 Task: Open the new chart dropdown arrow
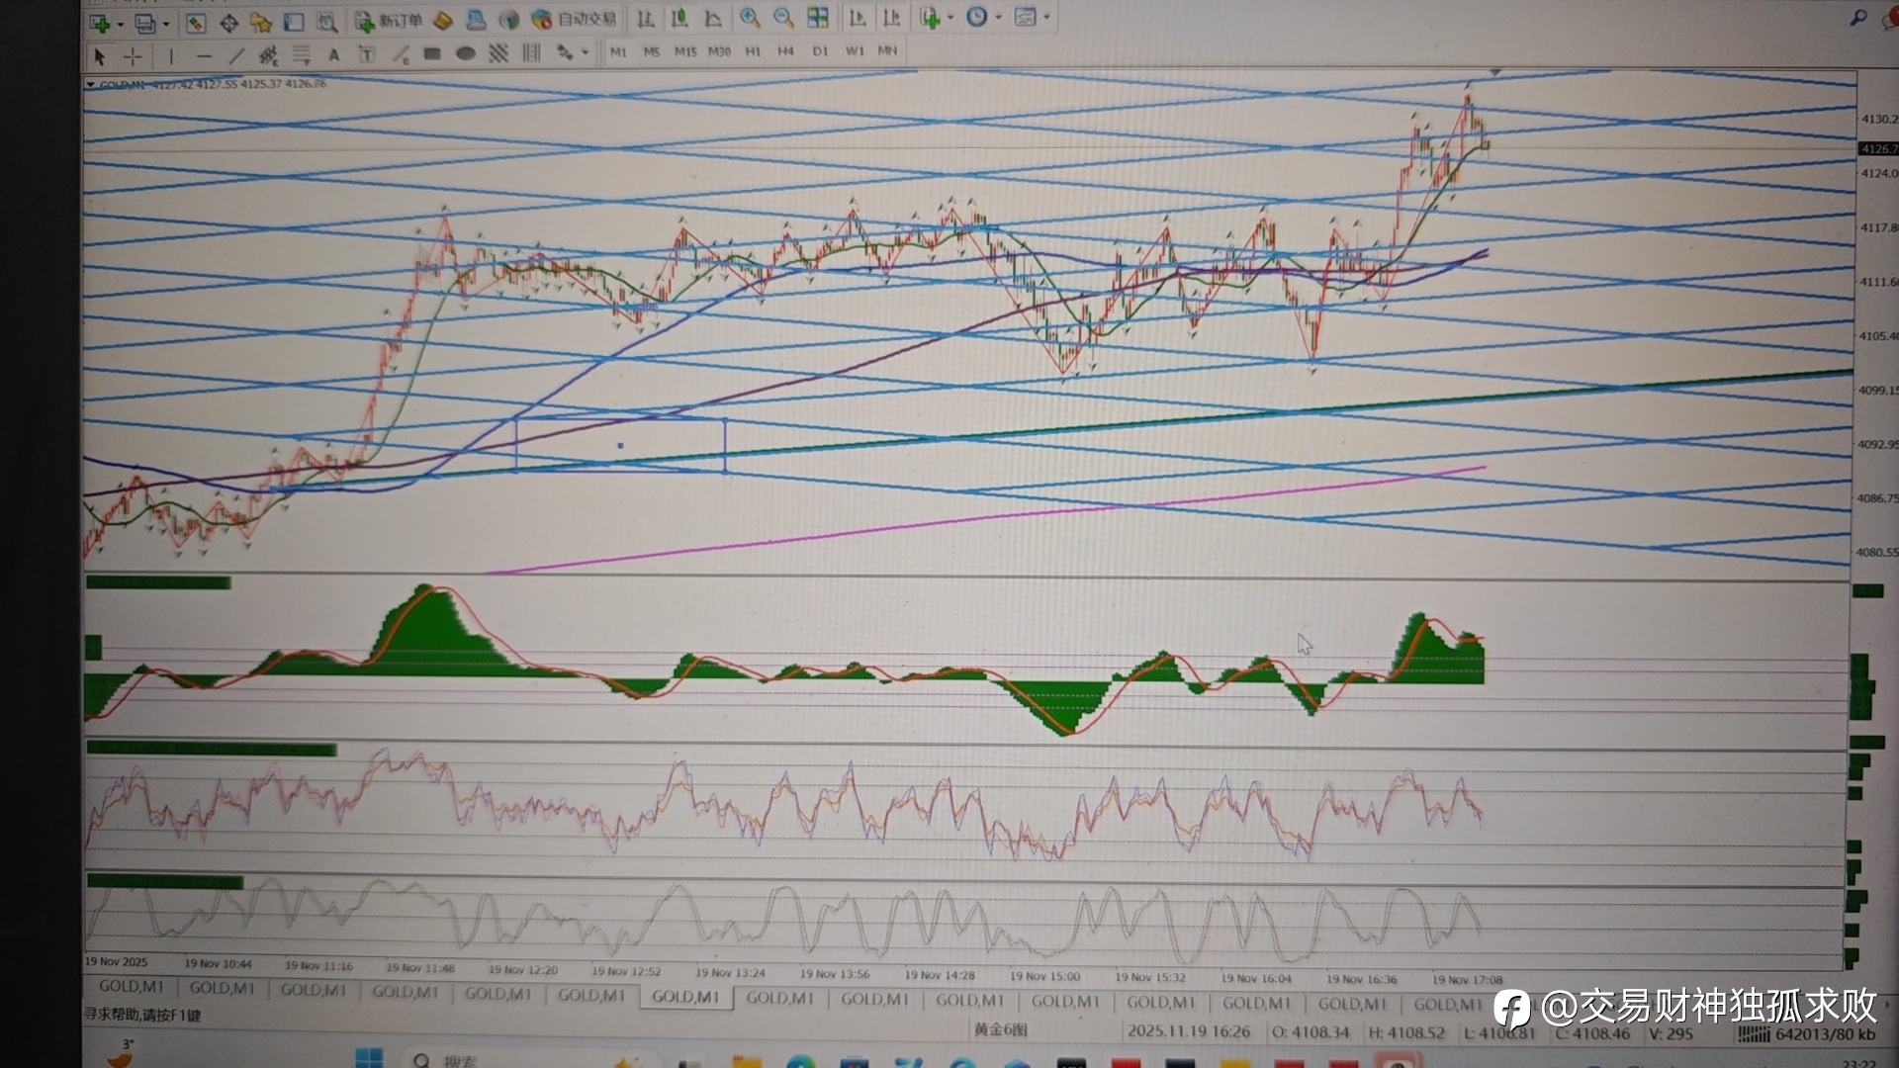121,23
